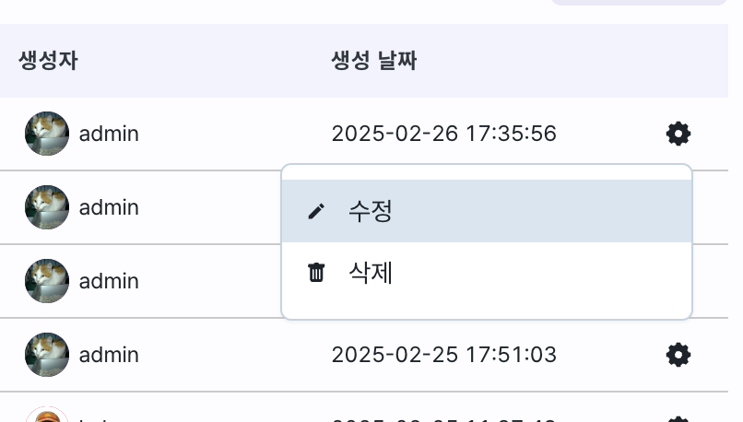Screen dimensions: 743x422
Task: Open gear settings for 2025-02-25 17:51:03 row
Action: (x=678, y=355)
